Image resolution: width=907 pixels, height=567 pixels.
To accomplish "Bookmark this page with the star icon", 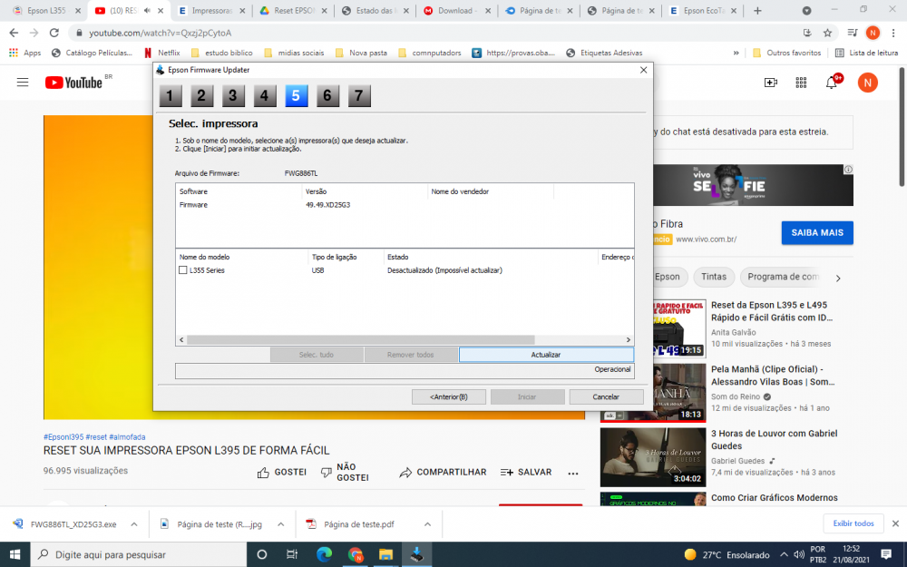I will (828, 33).
